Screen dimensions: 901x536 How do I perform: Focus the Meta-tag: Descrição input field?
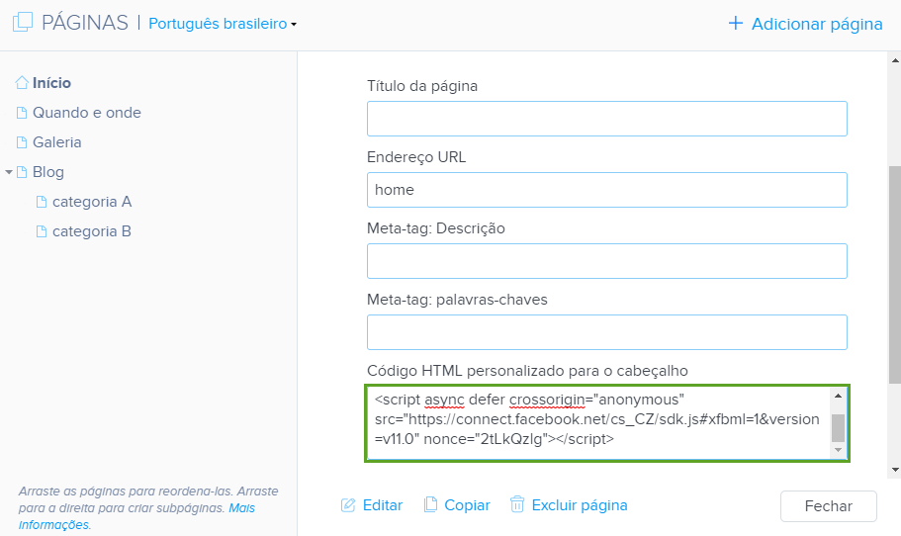pyautogui.click(x=607, y=261)
